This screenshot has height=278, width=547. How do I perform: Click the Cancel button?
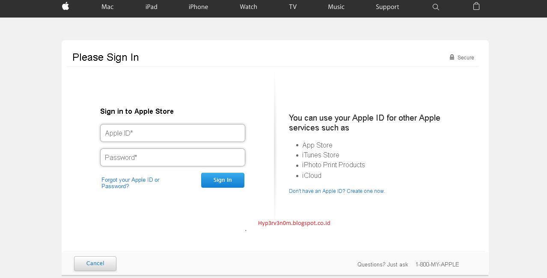(95, 263)
